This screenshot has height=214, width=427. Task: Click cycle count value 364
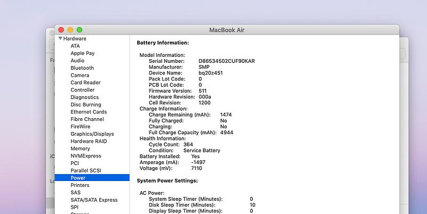188,145
